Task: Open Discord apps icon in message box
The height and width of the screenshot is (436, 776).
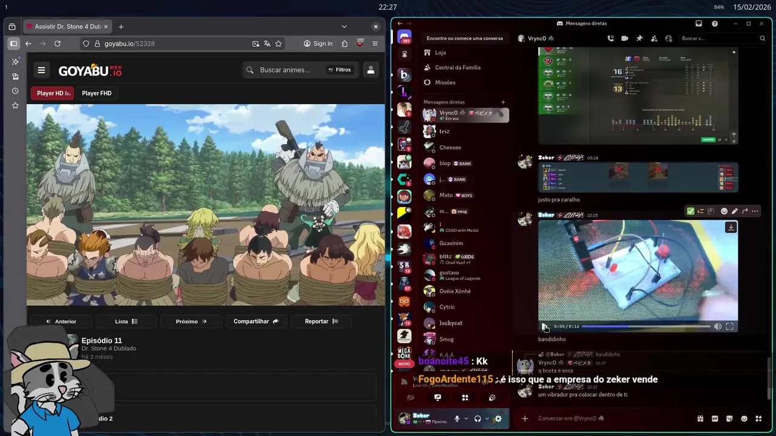Action: [x=758, y=418]
